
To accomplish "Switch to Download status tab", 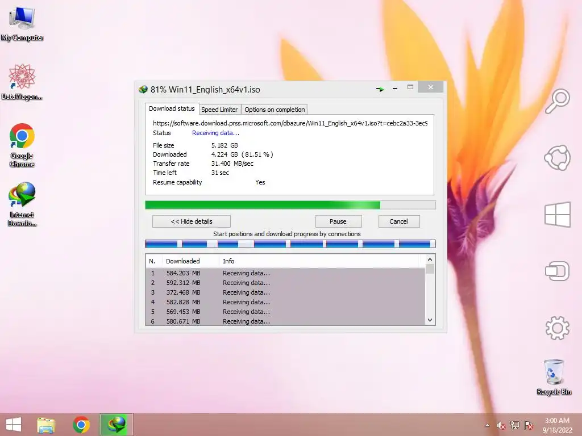I will pyautogui.click(x=172, y=108).
